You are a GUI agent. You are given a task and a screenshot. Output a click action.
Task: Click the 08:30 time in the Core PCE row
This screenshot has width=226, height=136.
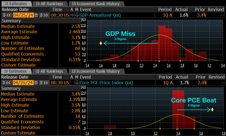pyautogui.click(x=57, y=83)
